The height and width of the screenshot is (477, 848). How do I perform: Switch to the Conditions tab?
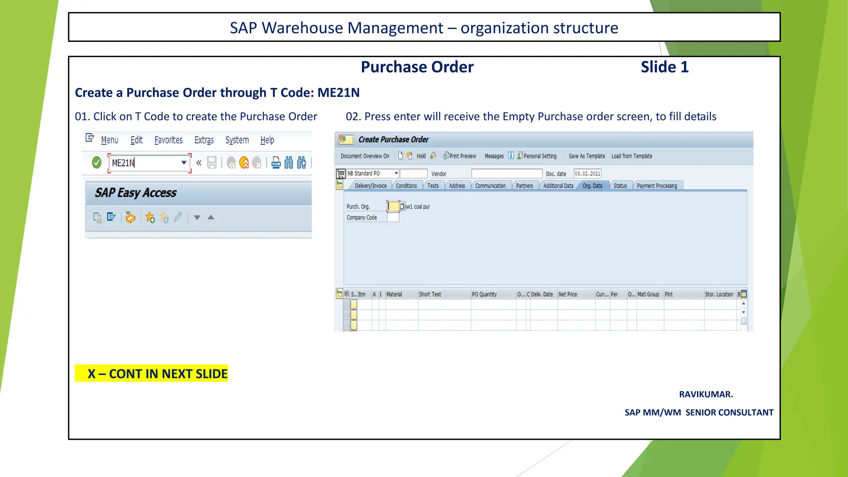407,185
